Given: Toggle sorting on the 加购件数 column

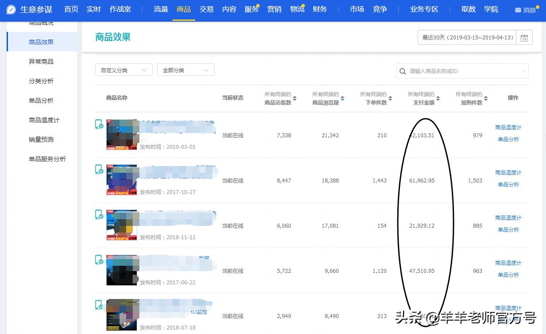Looking at the screenshot, I should click(485, 97).
